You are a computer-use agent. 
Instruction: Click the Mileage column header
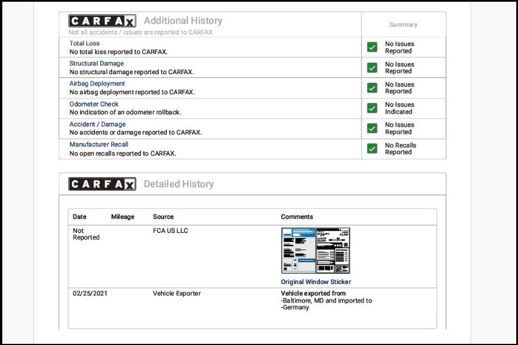point(123,217)
